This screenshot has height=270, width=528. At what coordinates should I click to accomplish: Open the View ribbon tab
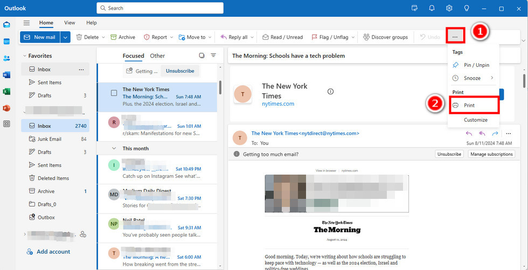pos(70,23)
